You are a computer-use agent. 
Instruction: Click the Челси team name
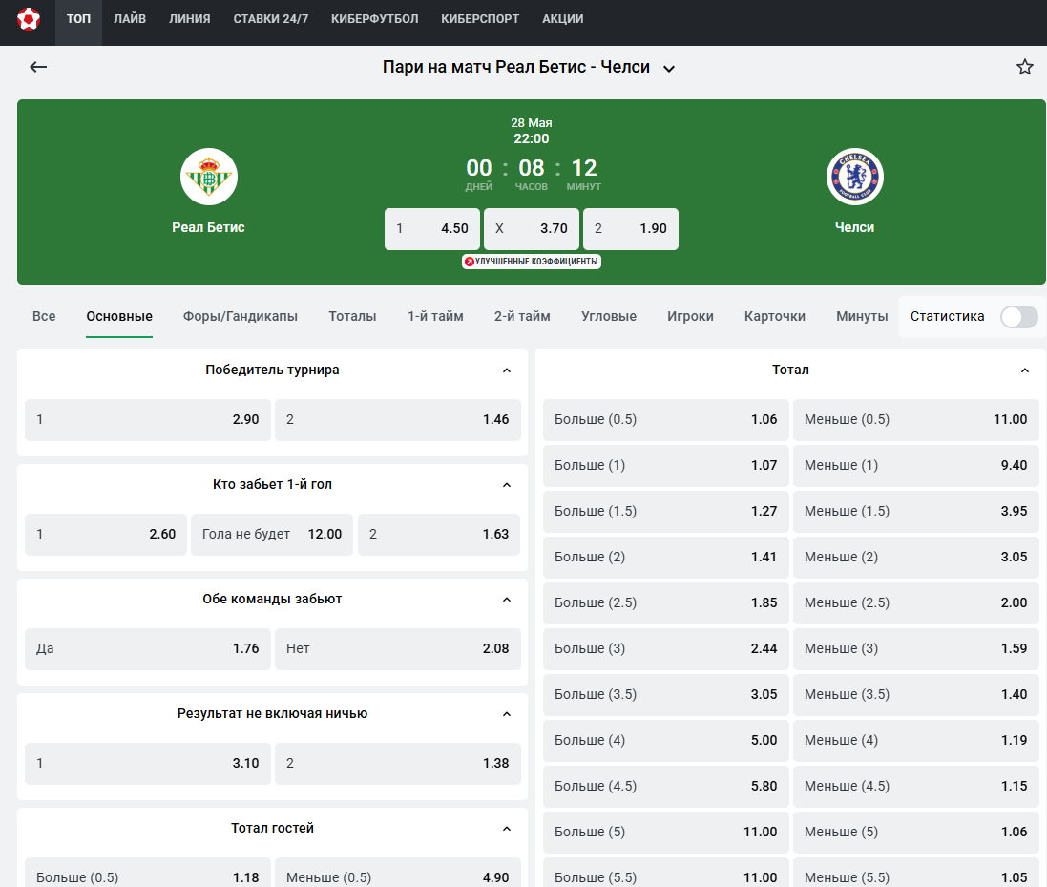pyautogui.click(x=855, y=228)
